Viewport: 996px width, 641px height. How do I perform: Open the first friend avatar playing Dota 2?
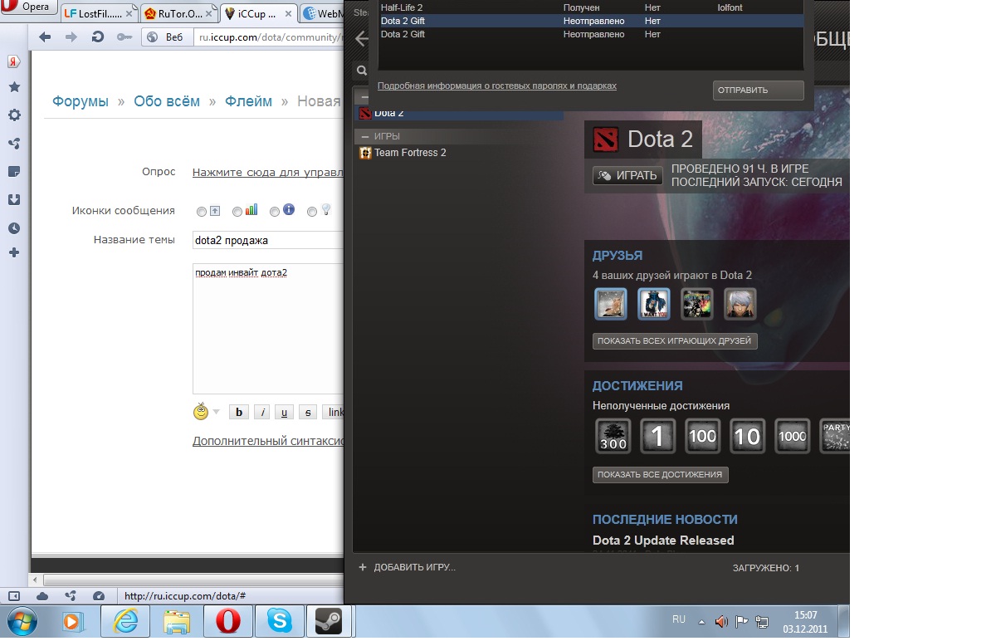point(611,304)
